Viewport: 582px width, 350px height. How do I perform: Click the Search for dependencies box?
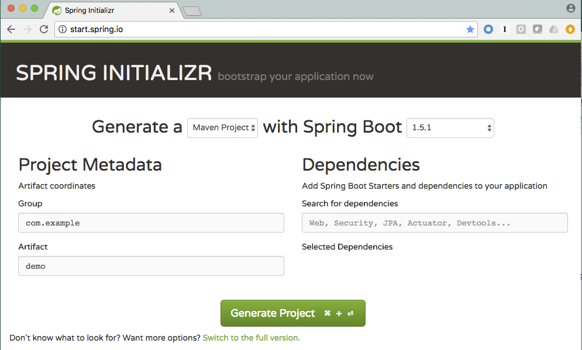click(x=435, y=223)
